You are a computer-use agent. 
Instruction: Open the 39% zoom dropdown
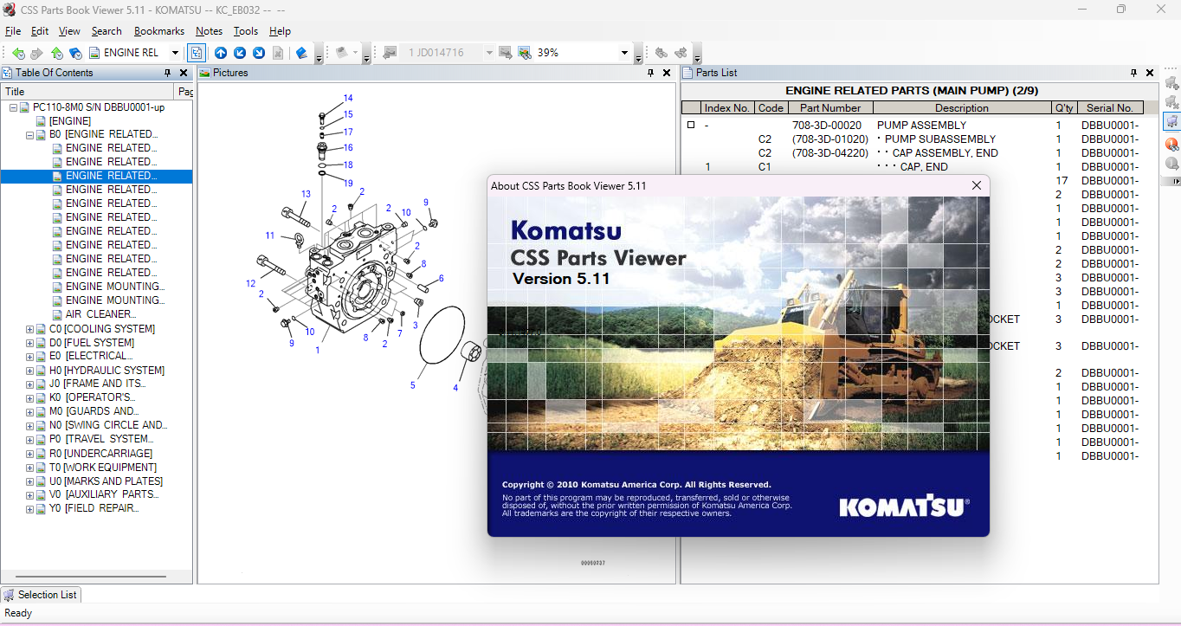click(x=625, y=53)
